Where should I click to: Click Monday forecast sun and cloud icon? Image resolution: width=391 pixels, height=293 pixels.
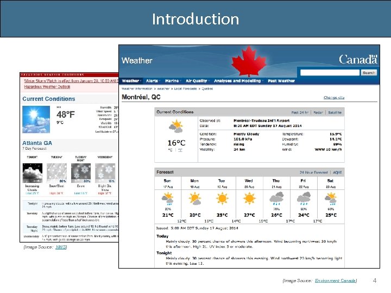click(195, 199)
